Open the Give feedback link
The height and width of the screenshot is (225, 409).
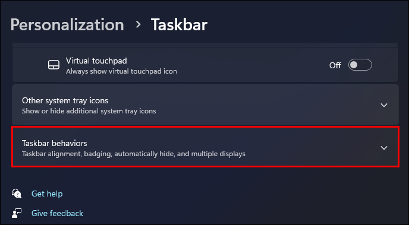[x=57, y=213]
